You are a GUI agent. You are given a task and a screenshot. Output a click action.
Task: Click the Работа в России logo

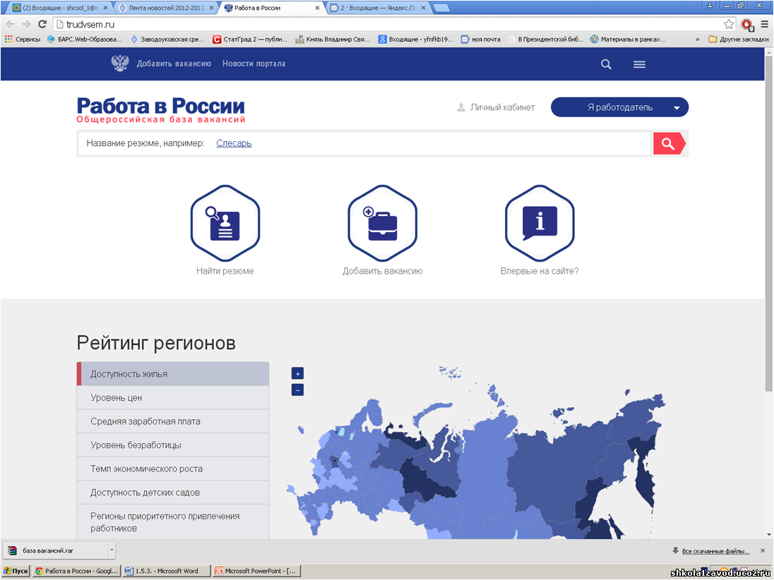161,110
